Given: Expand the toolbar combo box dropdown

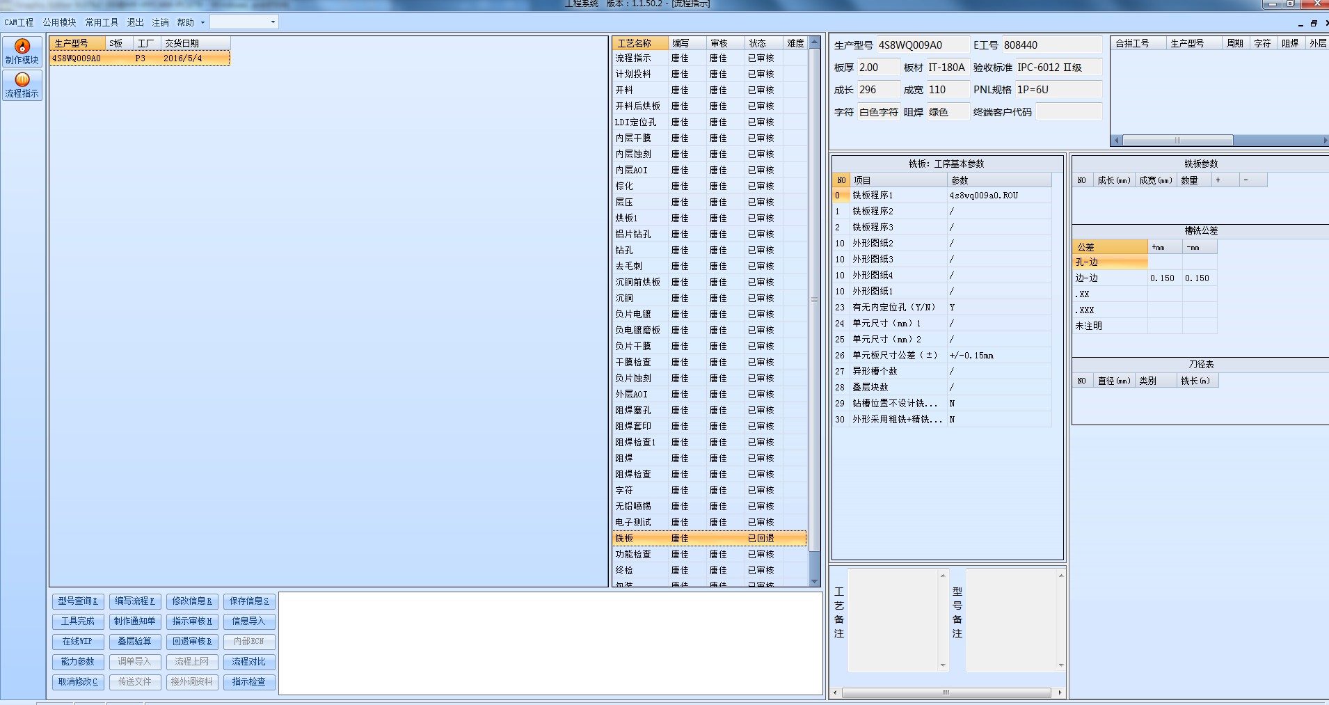Looking at the screenshot, I should [273, 22].
